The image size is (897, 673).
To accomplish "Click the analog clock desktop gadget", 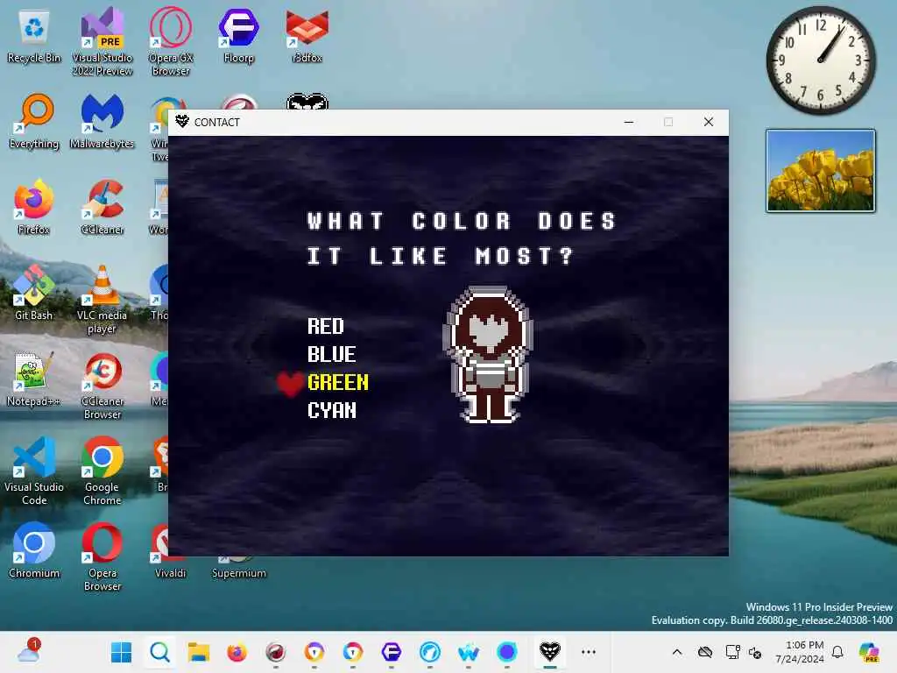I will 820,60.
